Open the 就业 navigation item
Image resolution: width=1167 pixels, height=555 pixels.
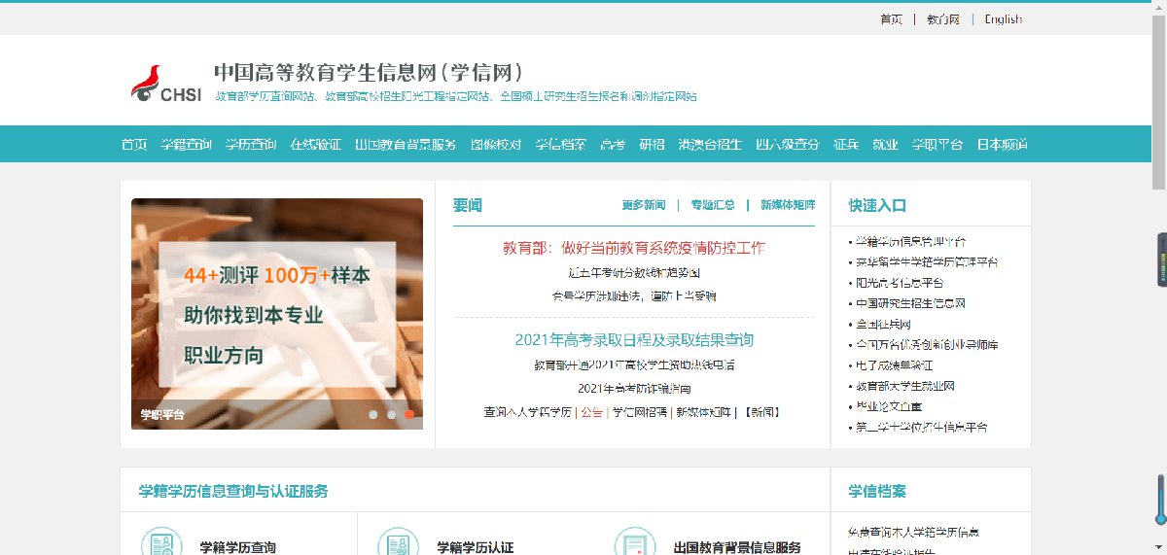tap(885, 144)
